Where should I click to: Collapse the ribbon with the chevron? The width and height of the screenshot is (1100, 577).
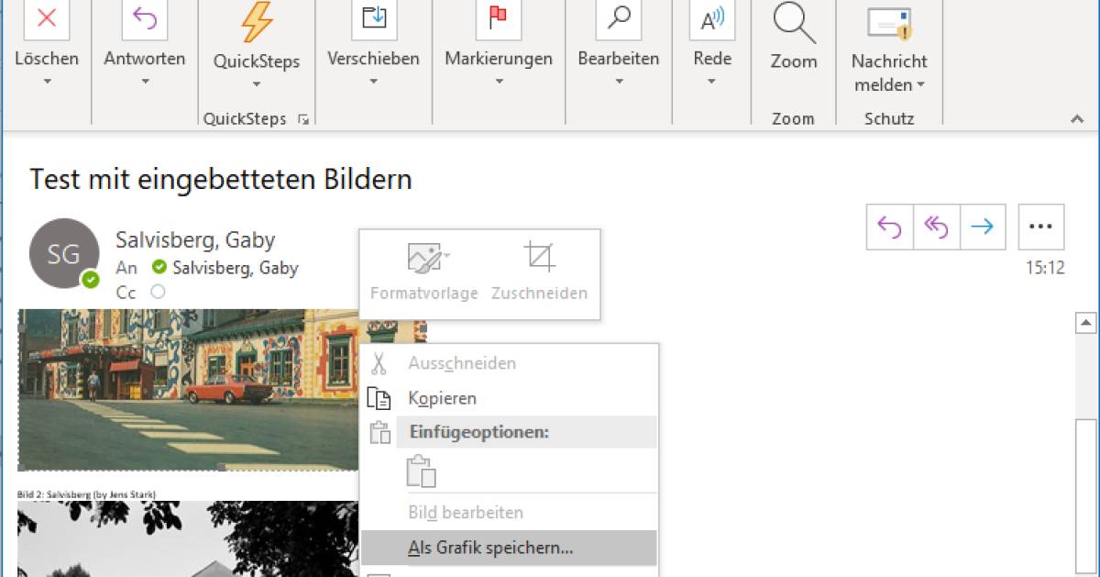coord(1077,119)
